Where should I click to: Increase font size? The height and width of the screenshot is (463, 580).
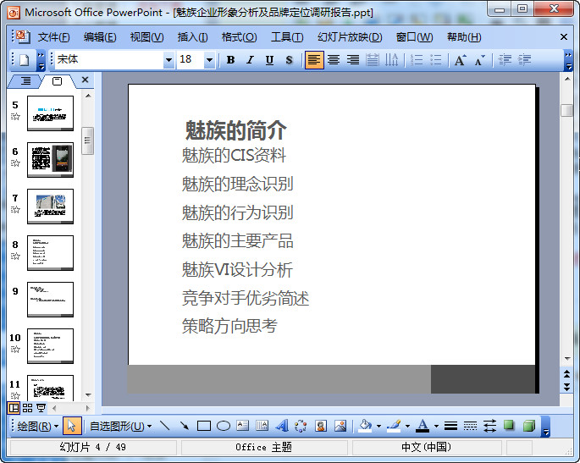coord(461,59)
